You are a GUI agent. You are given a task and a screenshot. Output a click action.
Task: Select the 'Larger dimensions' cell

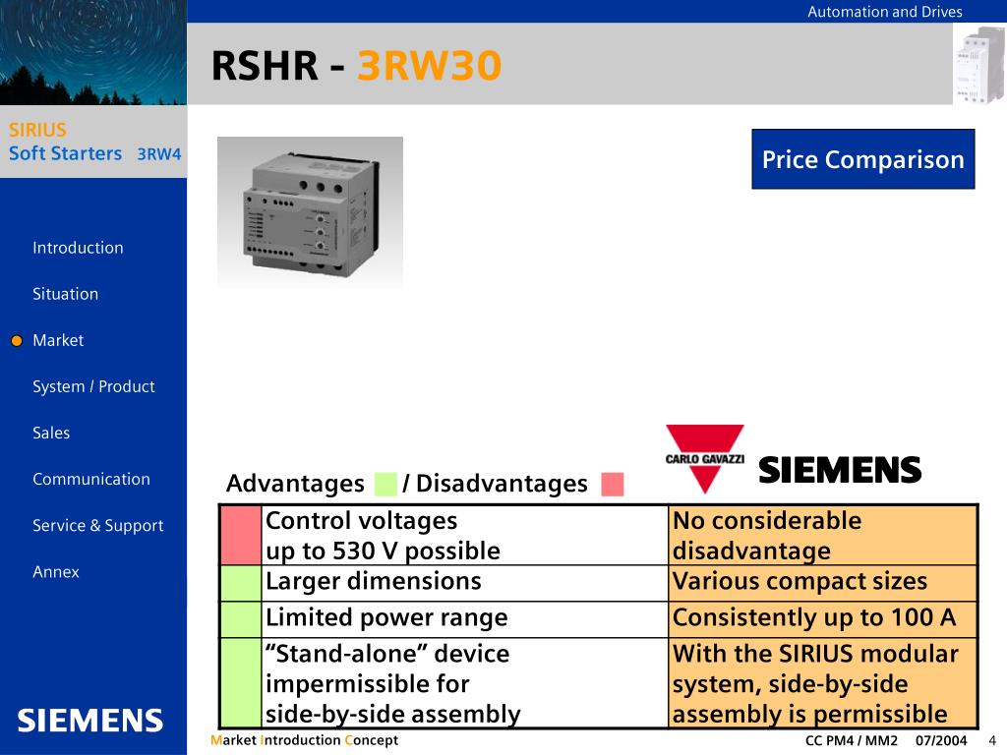pyautogui.click(x=465, y=583)
